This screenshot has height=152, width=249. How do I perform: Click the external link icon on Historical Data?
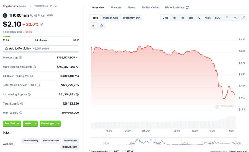[x=187, y=7]
